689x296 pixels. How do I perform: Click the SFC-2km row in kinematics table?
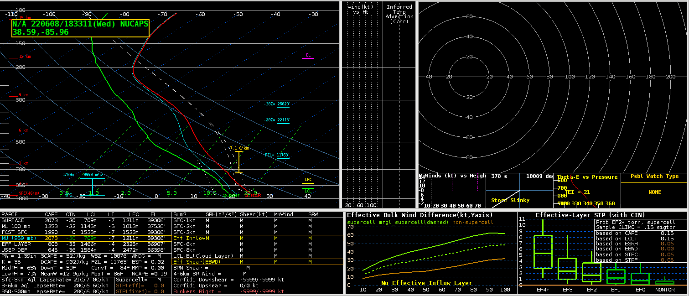(x=258, y=226)
